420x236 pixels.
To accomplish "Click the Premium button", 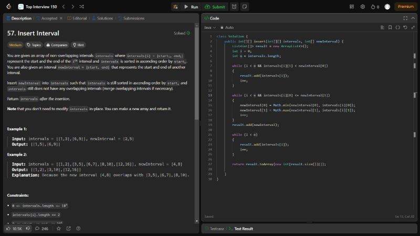I will click(405, 7).
